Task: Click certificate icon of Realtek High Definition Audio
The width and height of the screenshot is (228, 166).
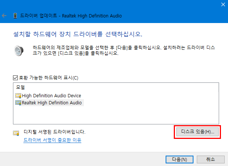Action: (x=18, y=103)
